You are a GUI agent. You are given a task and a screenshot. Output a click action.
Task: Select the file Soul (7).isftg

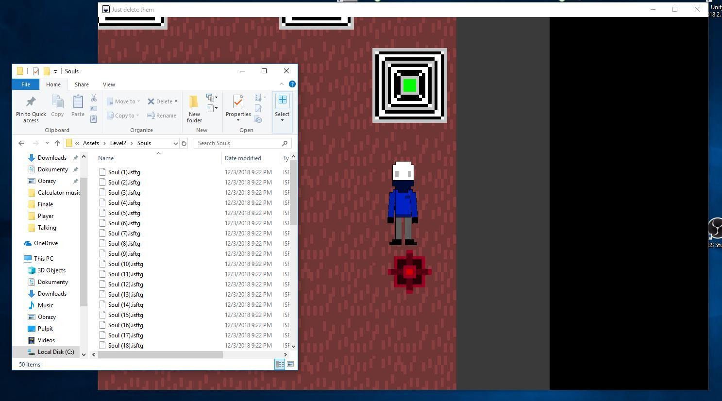tap(124, 234)
